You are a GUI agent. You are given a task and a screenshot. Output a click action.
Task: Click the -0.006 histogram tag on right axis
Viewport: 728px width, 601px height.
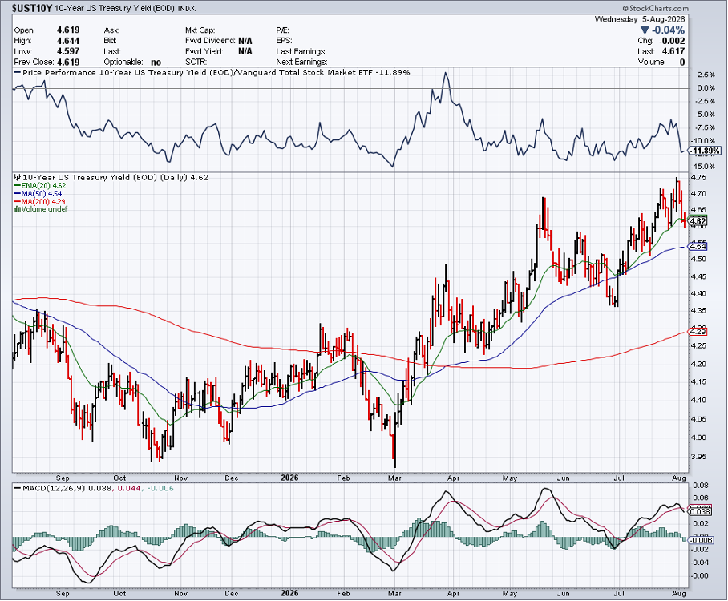click(702, 540)
